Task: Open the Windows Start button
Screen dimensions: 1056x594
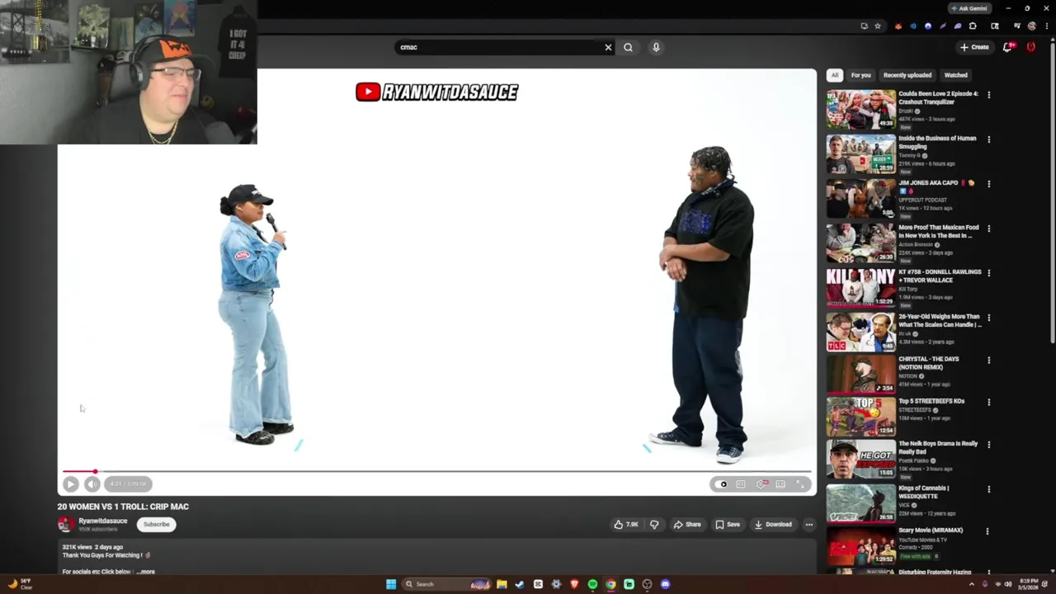Action: [x=391, y=584]
